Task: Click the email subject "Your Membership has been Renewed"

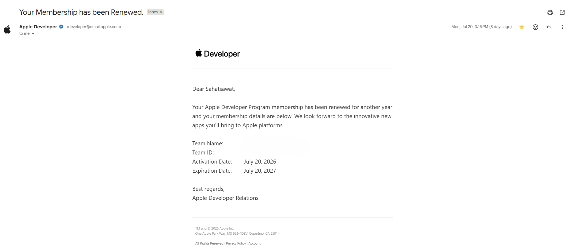Action: point(81,12)
